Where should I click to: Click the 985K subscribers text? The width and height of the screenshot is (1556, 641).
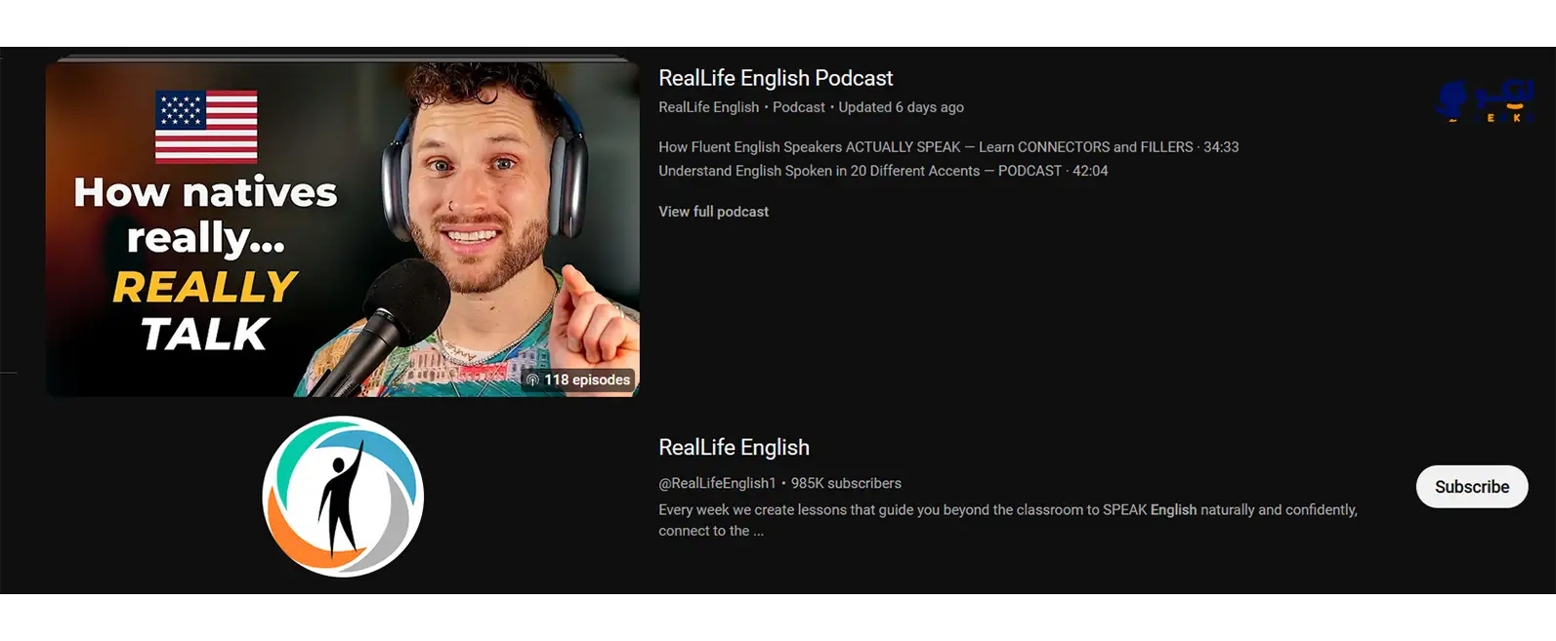pos(846,483)
